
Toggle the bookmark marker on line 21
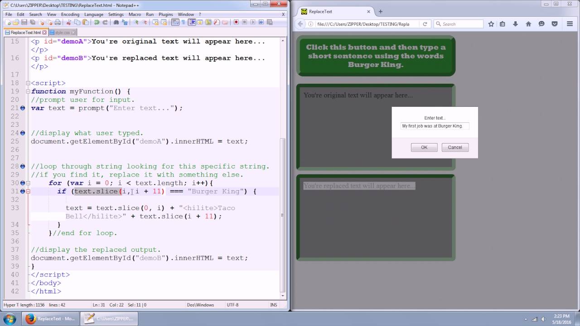23,108
